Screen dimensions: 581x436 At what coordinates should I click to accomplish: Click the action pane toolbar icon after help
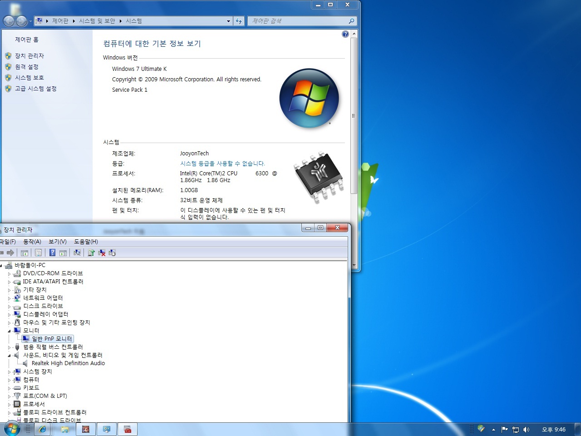pos(63,253)
